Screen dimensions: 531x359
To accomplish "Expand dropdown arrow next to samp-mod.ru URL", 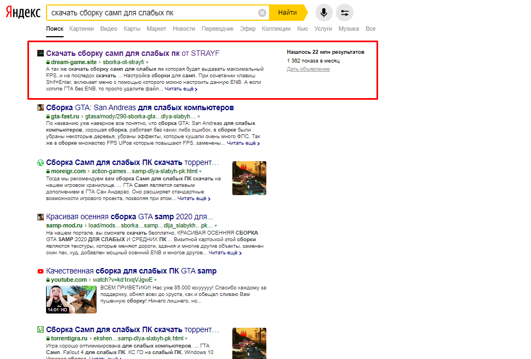I will coord(216,226).
